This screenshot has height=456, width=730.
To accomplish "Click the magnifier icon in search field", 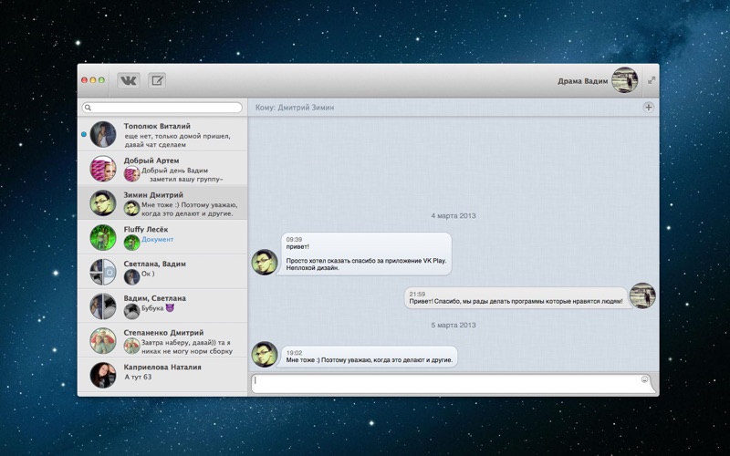I will click(88, 108).
